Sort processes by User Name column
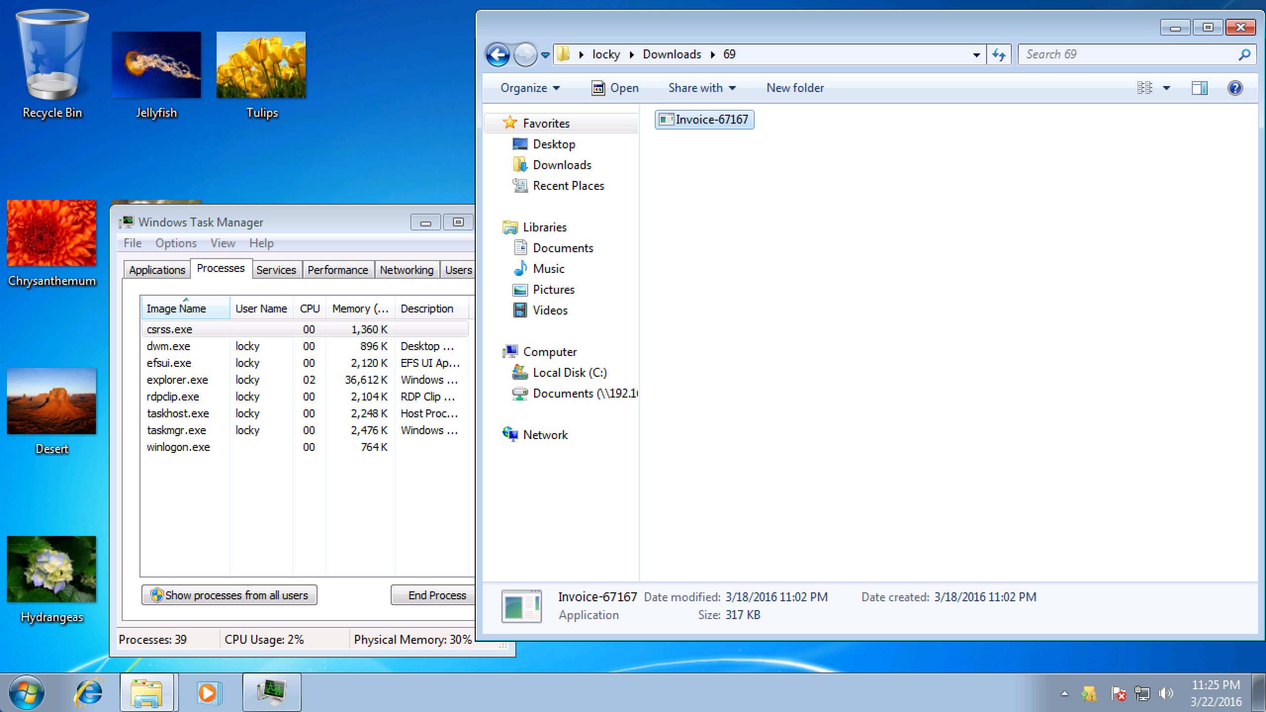 [261, 309]
